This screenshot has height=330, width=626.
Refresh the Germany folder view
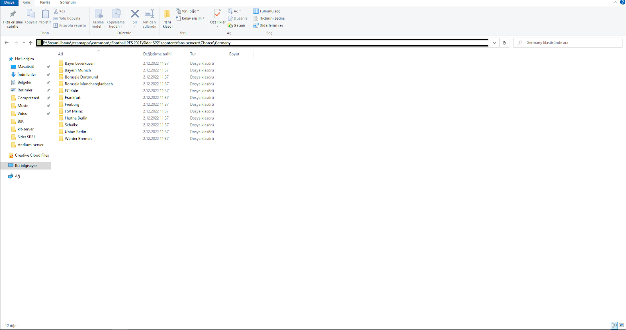(504, 43)
